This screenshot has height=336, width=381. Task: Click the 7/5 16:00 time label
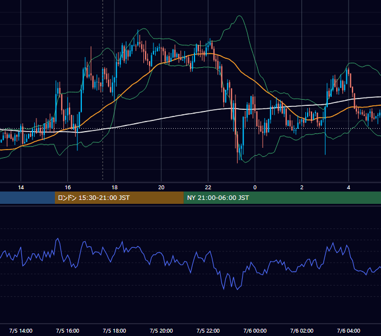click(x=68, y=331)
